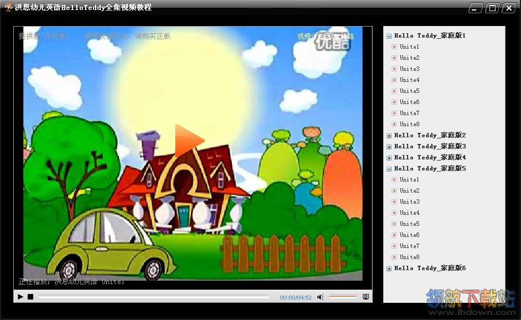Click arrow icon of Unite2 under 家庭版1
Viewport: 521px width, 320px height.
coord(394,58)
